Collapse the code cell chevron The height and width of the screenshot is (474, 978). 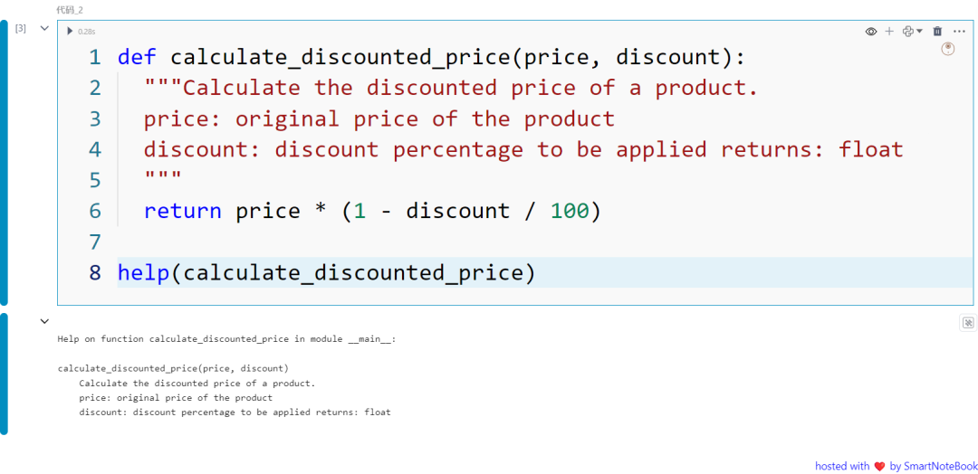tap(44, 28)
